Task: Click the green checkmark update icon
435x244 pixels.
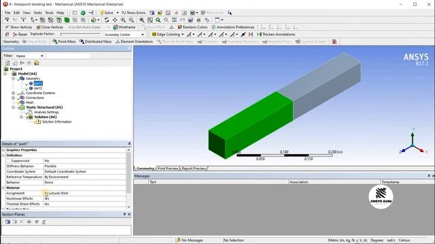Action: coord(83,13)
